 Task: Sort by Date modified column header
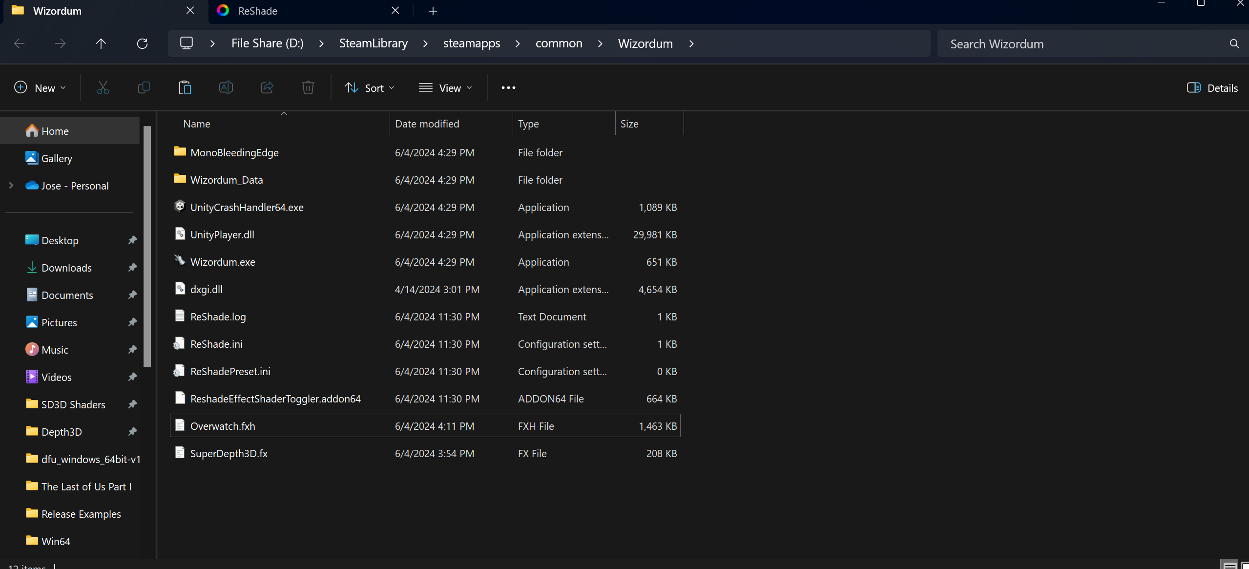click(x=451, y=124)
